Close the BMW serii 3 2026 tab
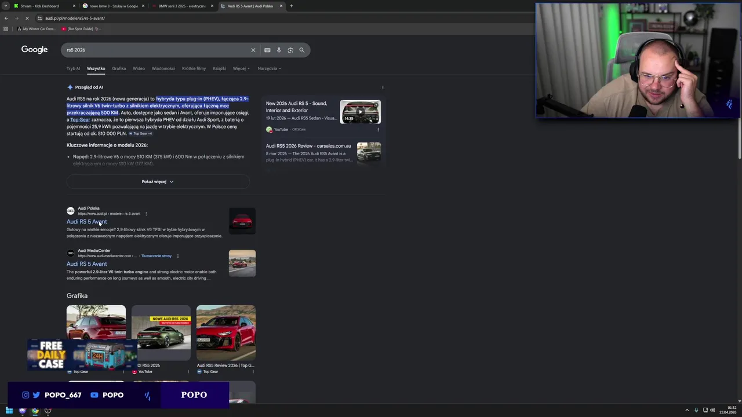Image resolution: width=742 pixels, height=417 pixels. [212, 6]
